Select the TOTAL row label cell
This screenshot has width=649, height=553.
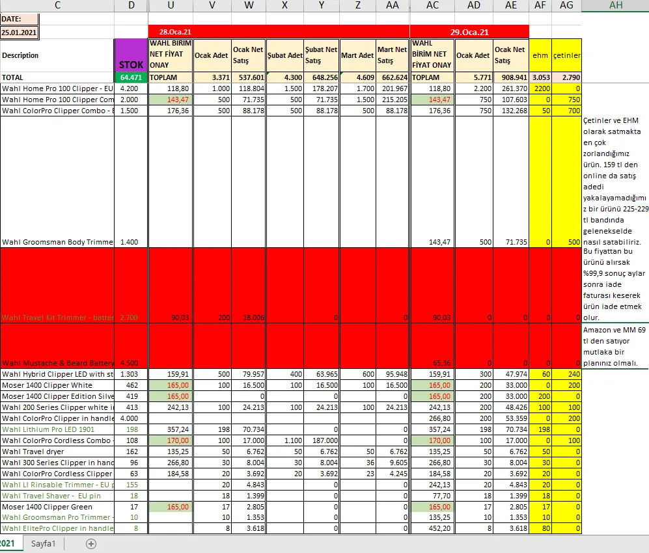coord(57,77)
